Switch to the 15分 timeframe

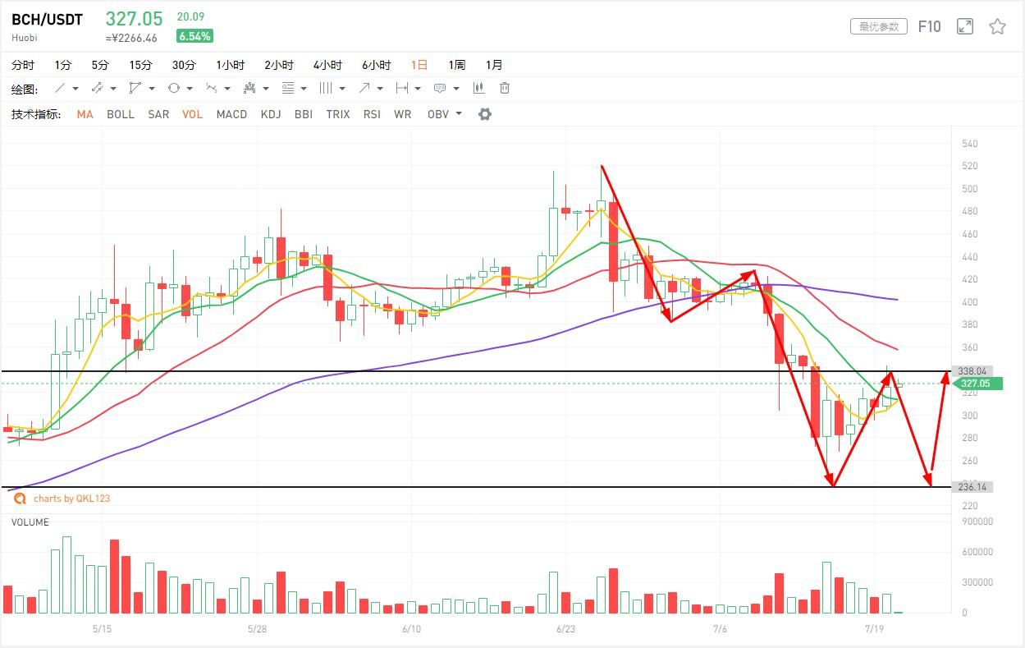[x=140, y=65]
